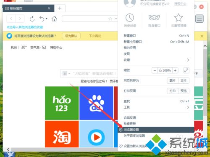
Task: Dismiss the yellow default browser bar
Action: pyautogui.click(x=202, y=36)
